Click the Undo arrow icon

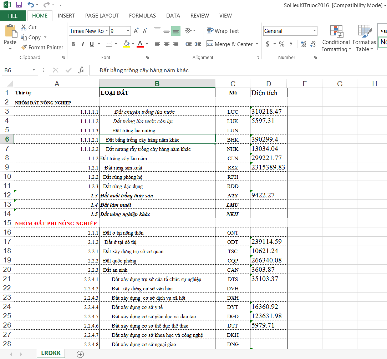[x=30, y=5]
